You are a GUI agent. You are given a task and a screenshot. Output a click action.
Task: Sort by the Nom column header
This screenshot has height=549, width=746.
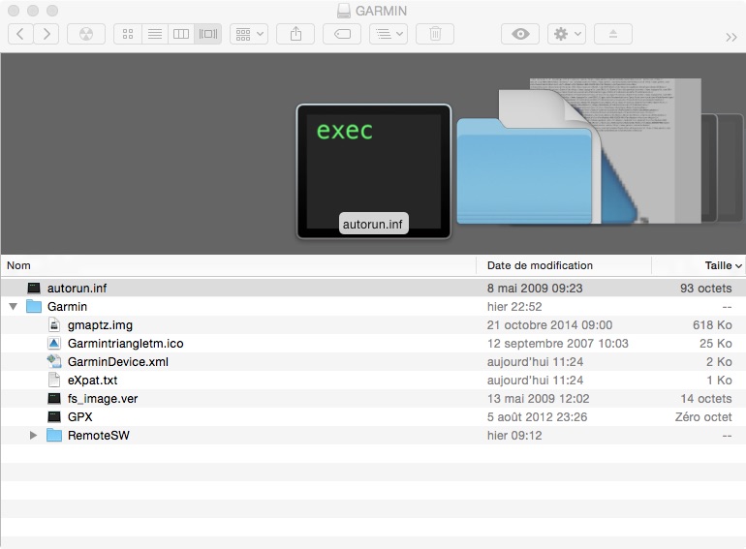19,265
